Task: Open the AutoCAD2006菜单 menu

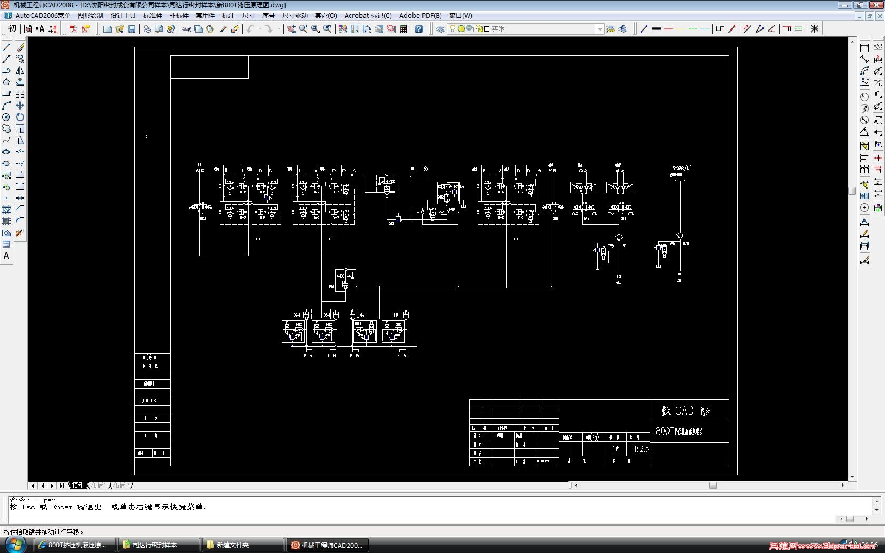Action: pos(43,15)
